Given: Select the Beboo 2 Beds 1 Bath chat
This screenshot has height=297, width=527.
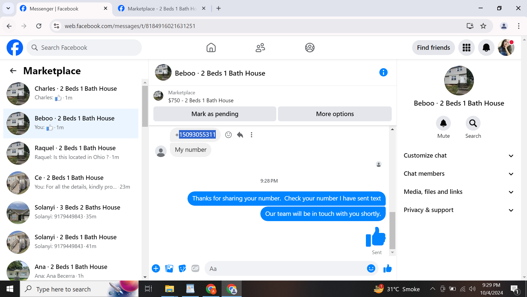Looking at the screenshot, I should click(x=71, y=123).
